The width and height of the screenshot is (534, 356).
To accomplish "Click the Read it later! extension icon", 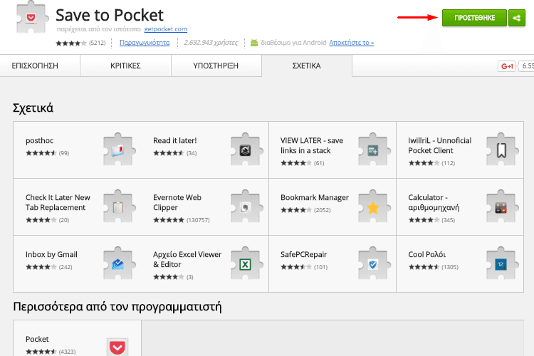I will tap(246, 150).
